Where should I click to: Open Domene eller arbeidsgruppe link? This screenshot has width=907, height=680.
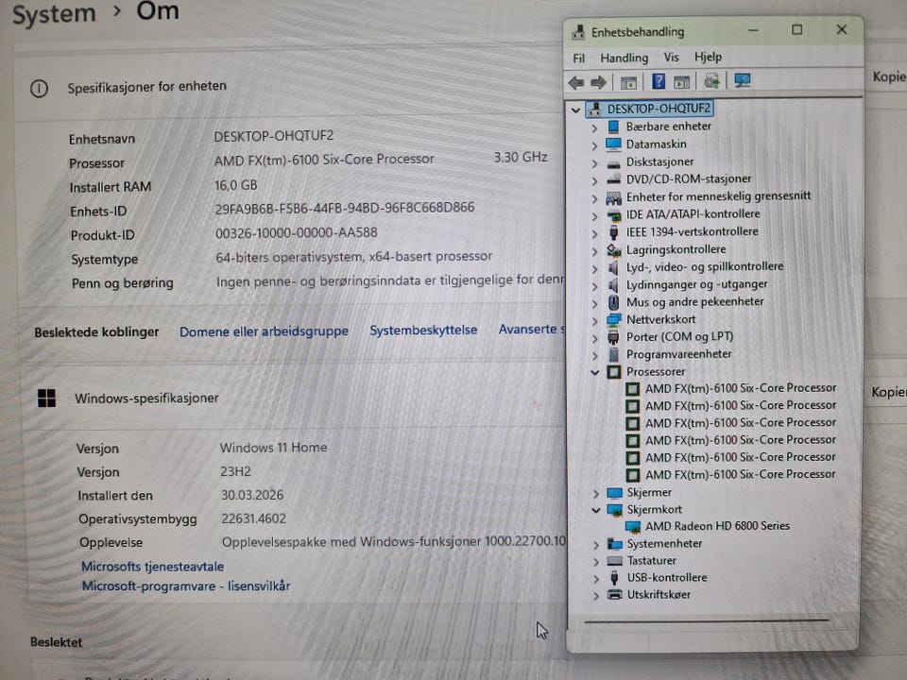[x=264, y=331]
